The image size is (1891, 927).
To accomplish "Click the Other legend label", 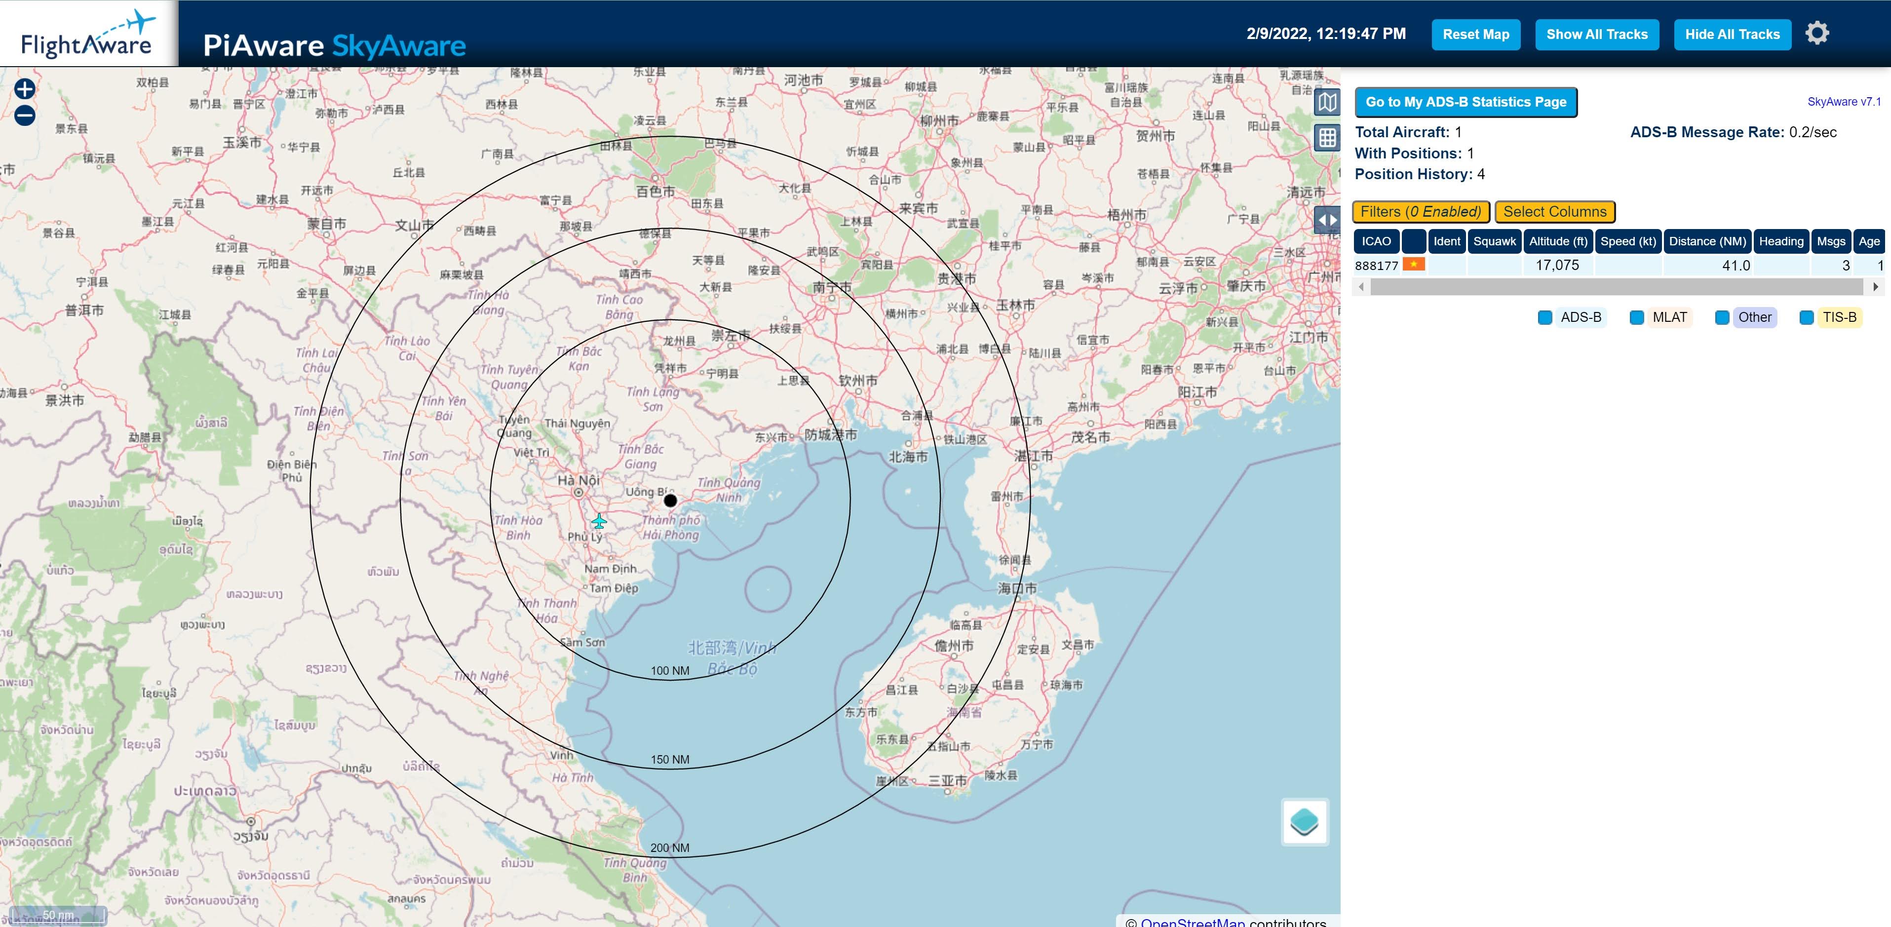I will point(1754,317).
